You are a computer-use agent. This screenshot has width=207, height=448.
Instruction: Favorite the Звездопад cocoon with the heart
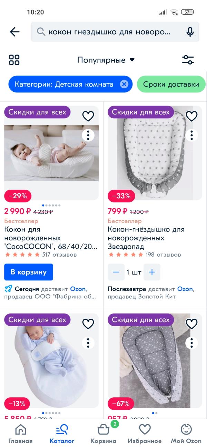coord(191,116)
